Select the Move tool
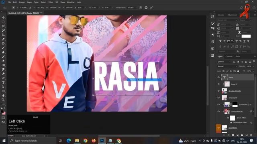 pos(3,18)
